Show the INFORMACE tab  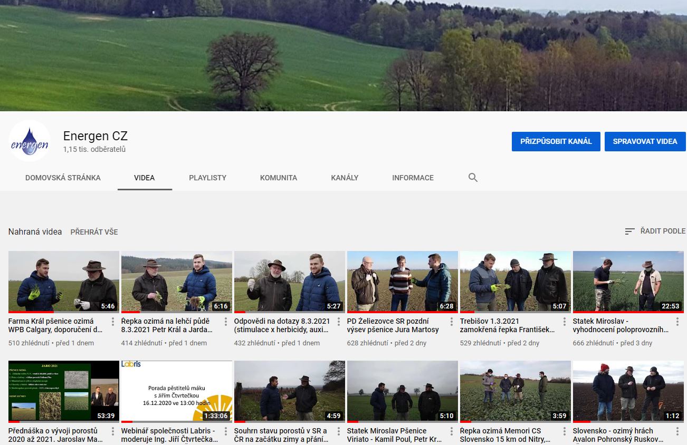coord(413,178)
